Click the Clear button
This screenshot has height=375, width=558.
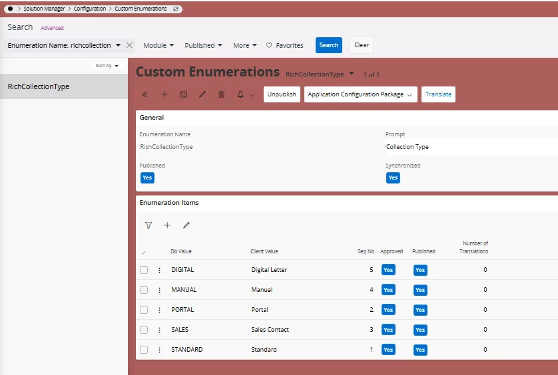[x=362, y=45]
